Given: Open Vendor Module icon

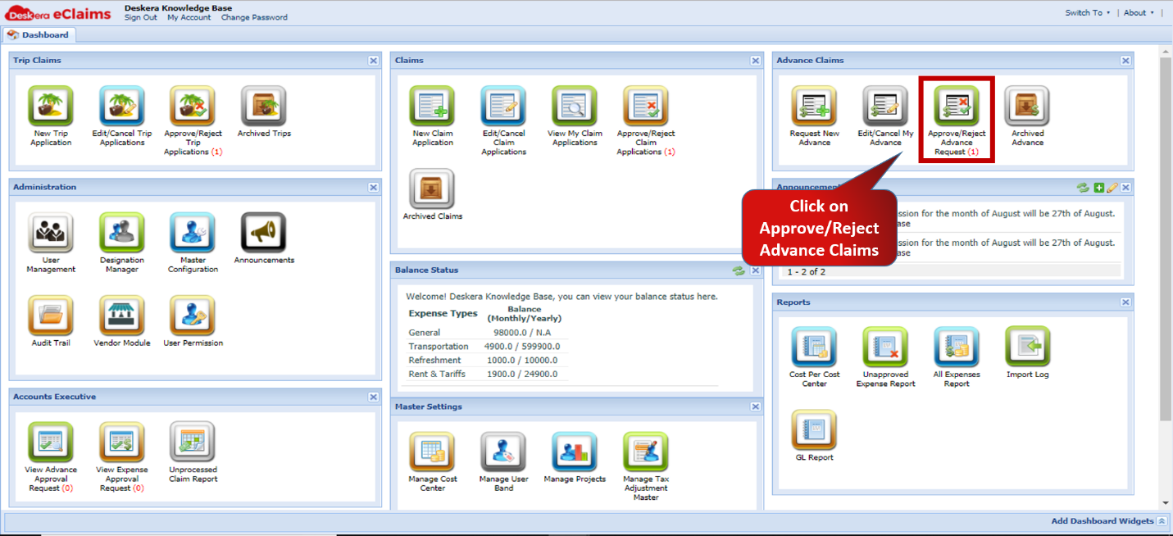Looking at the screenshot, I should pyautogui.click(x=122, y=316).
